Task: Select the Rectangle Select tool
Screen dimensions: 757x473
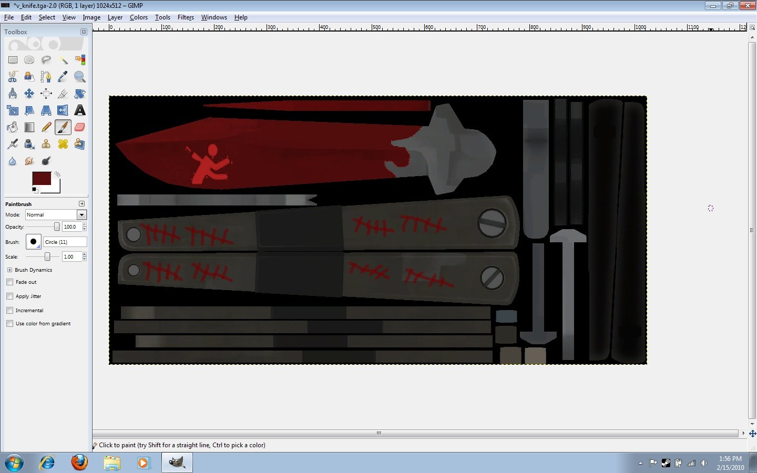Action: [x=13, y=60]
